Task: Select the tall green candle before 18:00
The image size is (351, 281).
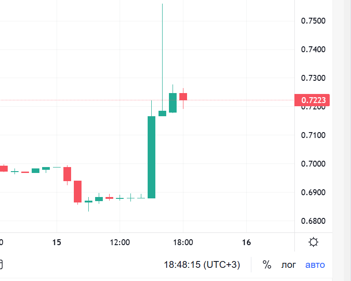Action: click(152, 157)
